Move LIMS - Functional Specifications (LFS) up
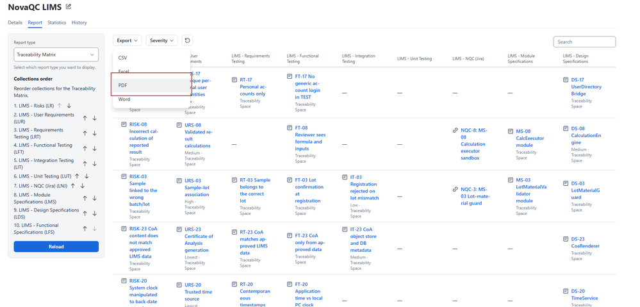The width and height of the screenshot is (640, 307). click(85, 229)
